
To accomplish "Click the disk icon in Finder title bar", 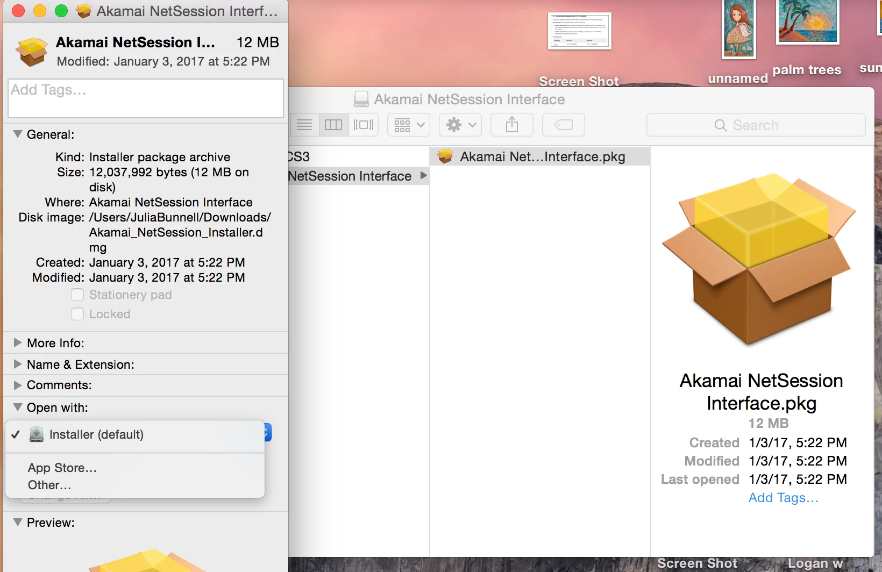I will coord(361,99).
